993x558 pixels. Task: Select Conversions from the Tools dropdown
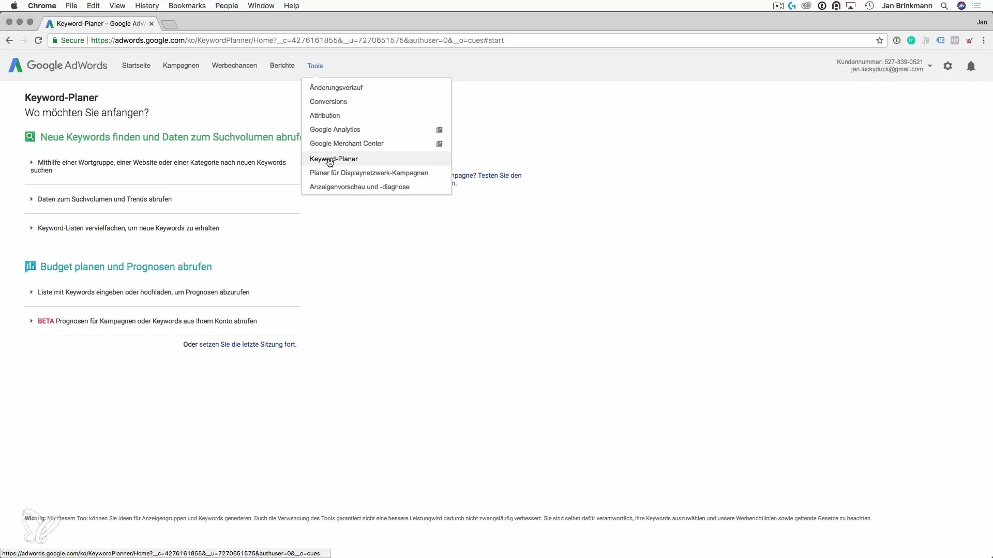click(x=377, y=101)
